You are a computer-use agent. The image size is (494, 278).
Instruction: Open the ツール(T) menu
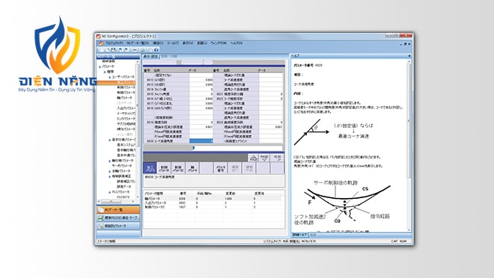[173, 43]
